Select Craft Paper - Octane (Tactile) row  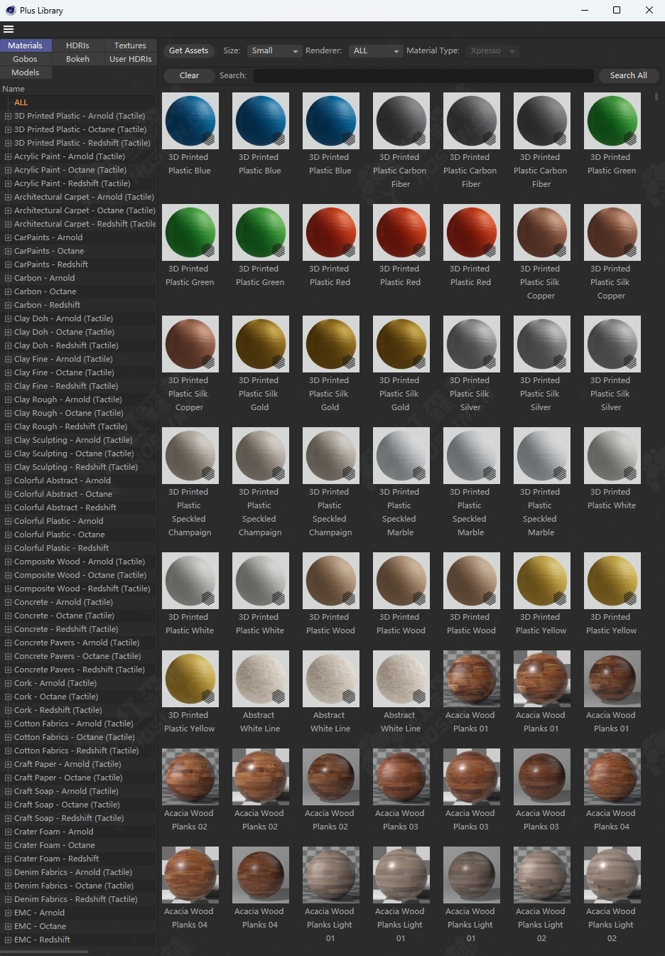pos(68,778)
